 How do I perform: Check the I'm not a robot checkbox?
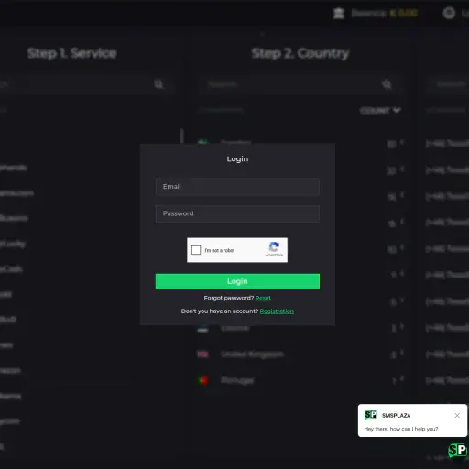pyautogui.click(x=196, y=250)
